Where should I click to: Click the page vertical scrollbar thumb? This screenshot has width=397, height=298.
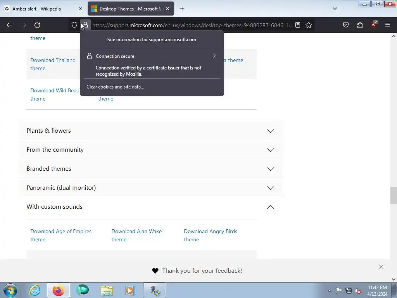394,195
